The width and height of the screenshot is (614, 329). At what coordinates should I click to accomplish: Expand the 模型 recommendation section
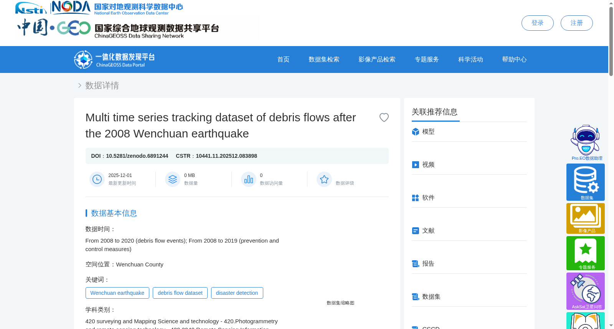pyautogui.click(x=469, y=132)
